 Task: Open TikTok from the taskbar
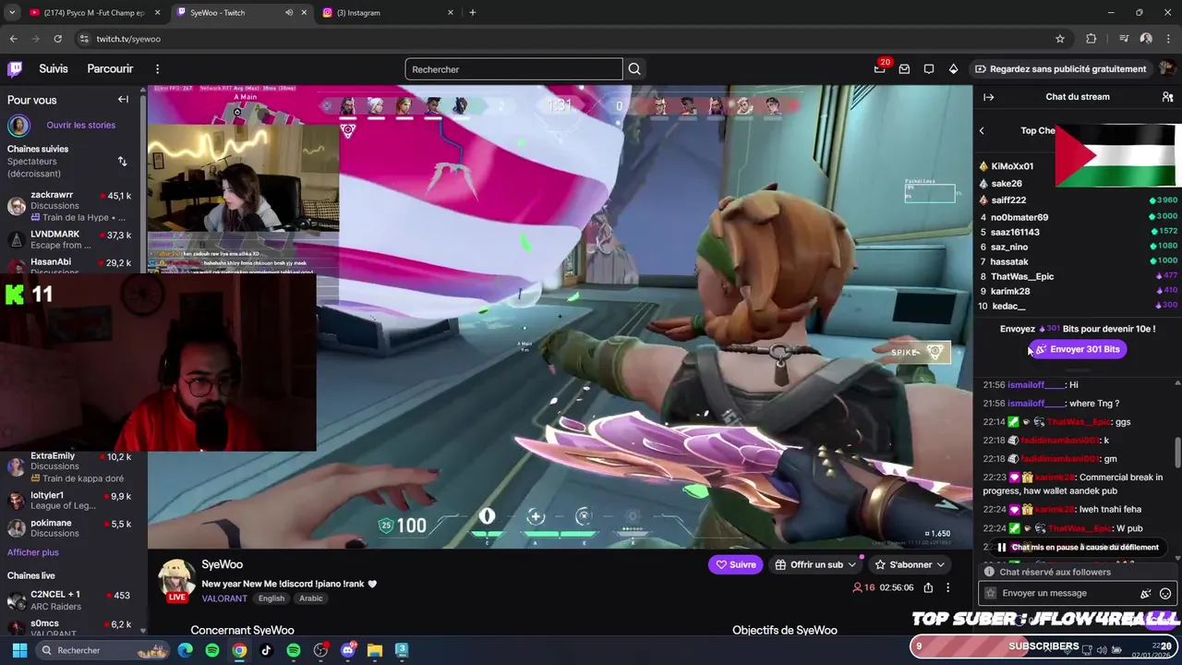(x=266, y=650)
